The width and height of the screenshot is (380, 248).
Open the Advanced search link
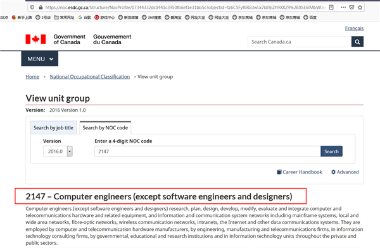point(348,172)
